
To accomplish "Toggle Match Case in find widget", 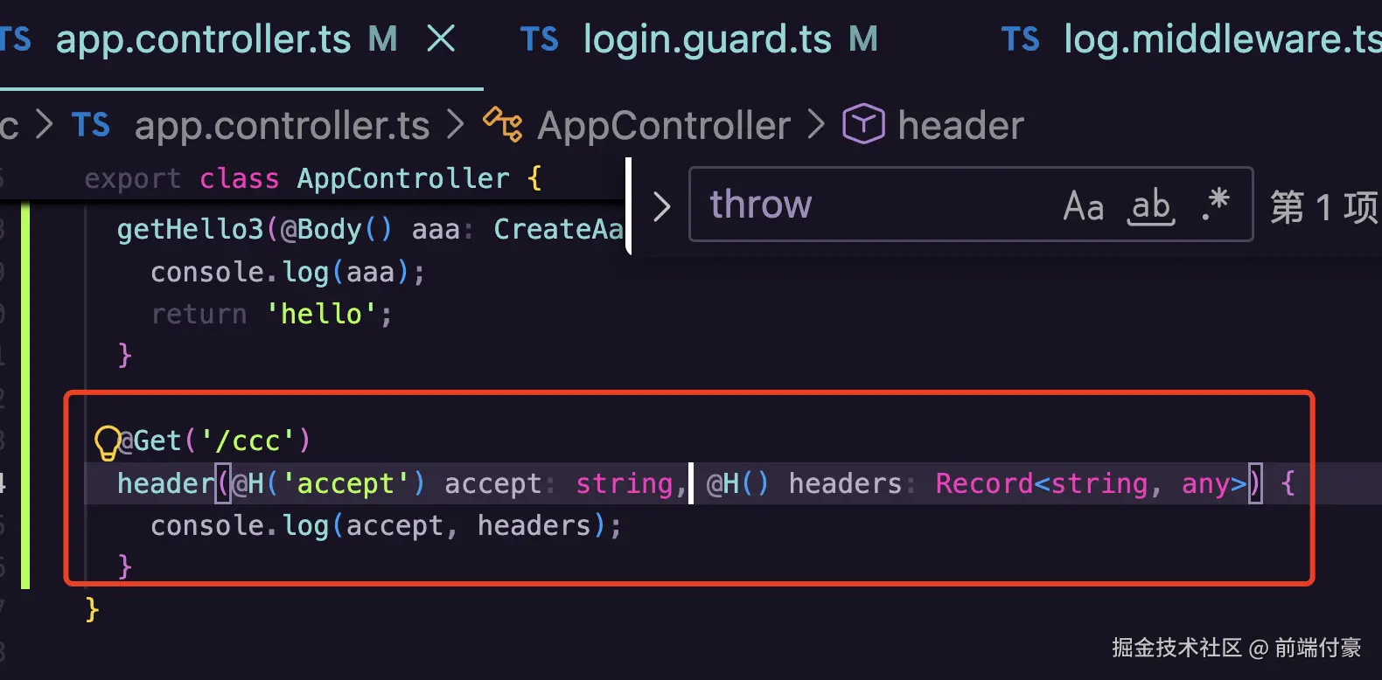I will pos(1084,206).
